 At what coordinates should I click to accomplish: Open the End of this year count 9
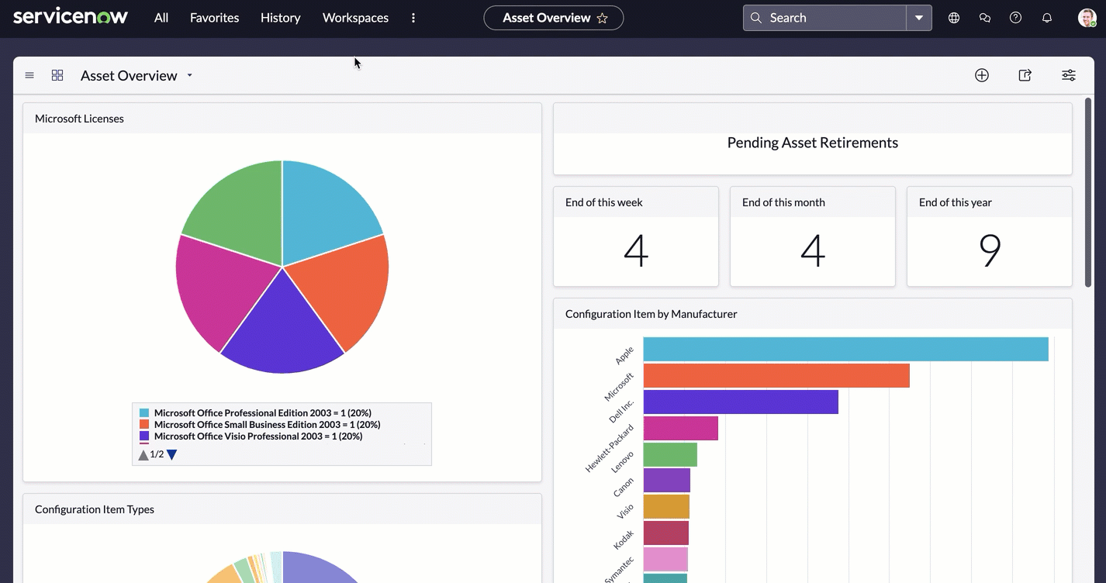pyautogui.click(x=990, y=250)
